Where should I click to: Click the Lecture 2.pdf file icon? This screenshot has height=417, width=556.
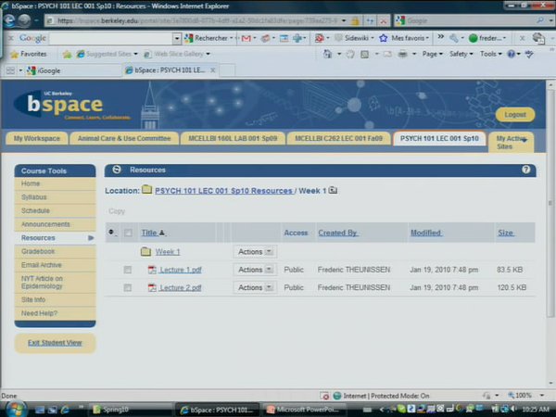coord(152,287)
